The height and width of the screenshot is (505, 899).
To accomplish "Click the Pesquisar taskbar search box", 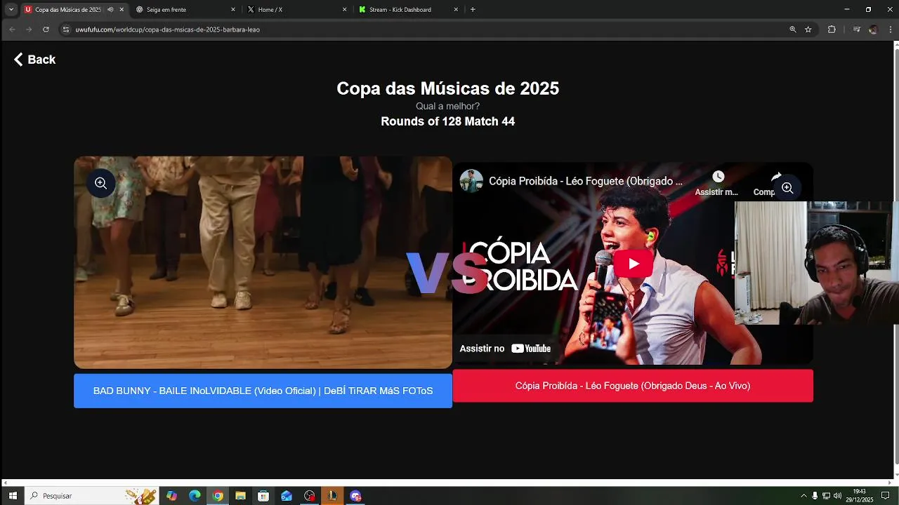I will [92, 496].
